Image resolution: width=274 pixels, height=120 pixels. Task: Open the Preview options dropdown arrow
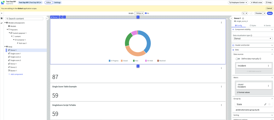[265, 13]
